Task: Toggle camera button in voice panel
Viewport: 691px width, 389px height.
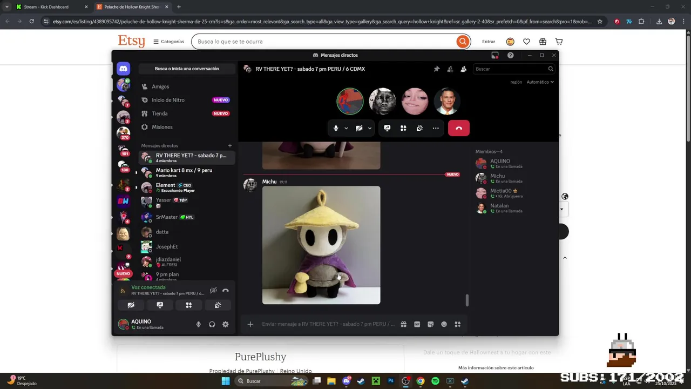Action: 131,305
